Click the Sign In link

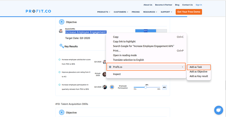point(199,5)
